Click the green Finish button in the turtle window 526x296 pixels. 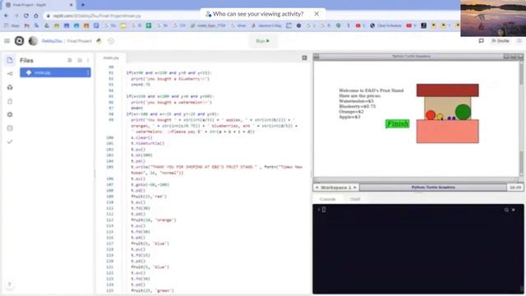(x=397, y=124)
